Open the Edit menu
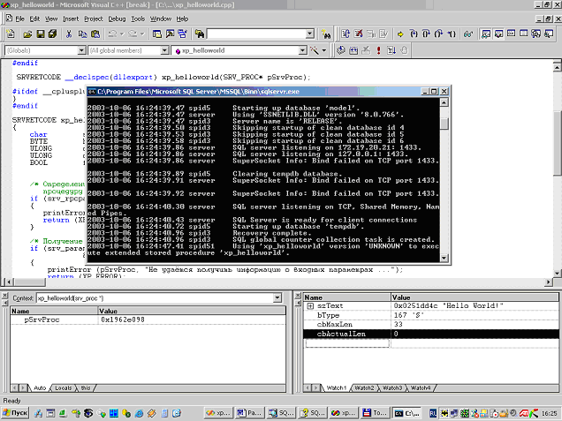 tap(34, 19)
